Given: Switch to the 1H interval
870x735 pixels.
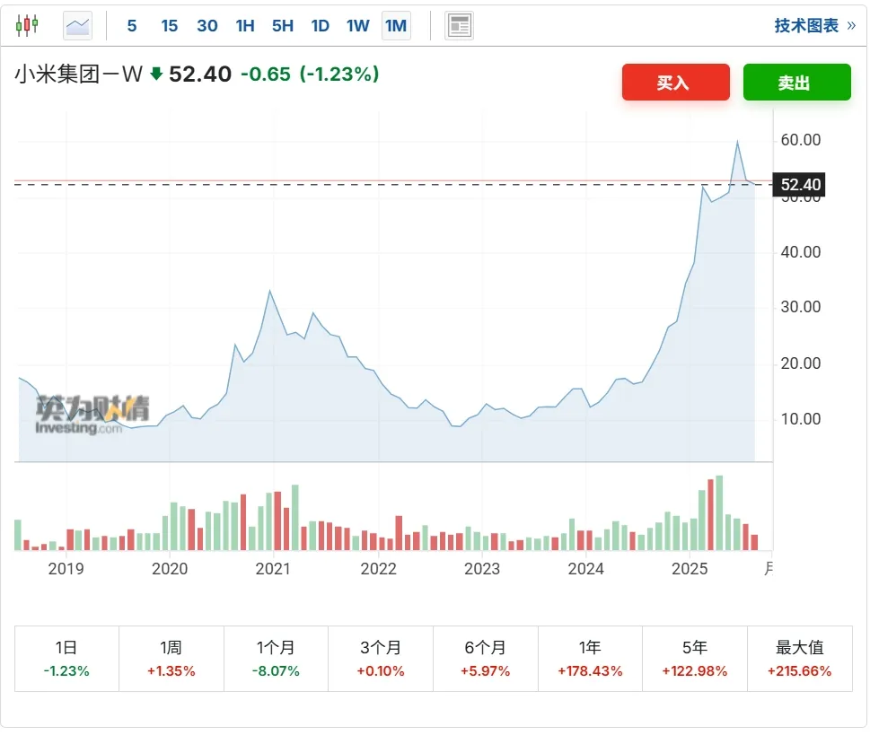Looking at the screenshot, I should click(x=245, y=26).
